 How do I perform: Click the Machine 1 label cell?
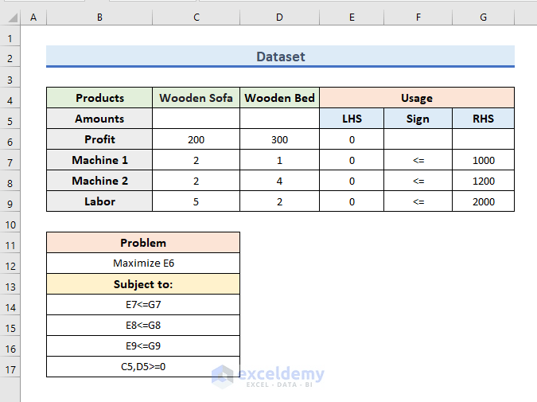click(x=99, y=160)
